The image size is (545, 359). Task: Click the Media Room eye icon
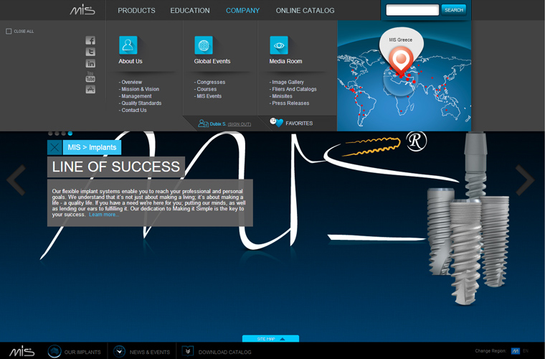(279, 45)
